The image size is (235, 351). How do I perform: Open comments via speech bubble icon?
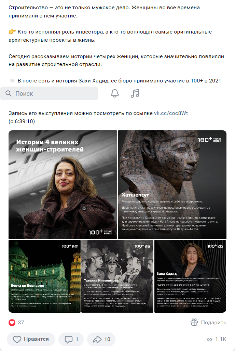click(68, 339)
